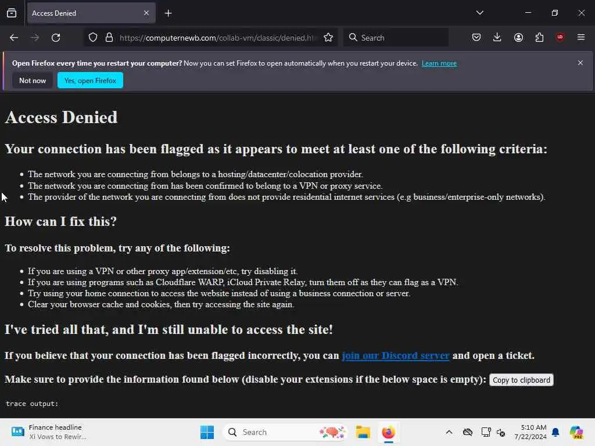Open the Downloads panel icon
Viewport: 595px width, 446px height.
click(x=497, y=37)
